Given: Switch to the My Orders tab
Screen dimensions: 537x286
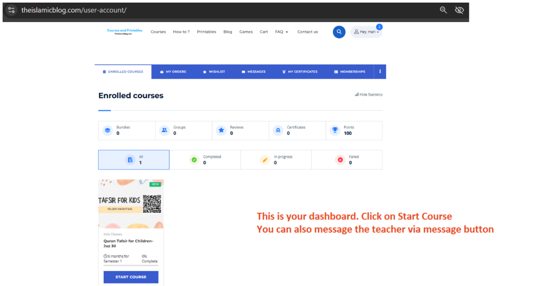Looking at the screenshot, I should coord(173,72).
